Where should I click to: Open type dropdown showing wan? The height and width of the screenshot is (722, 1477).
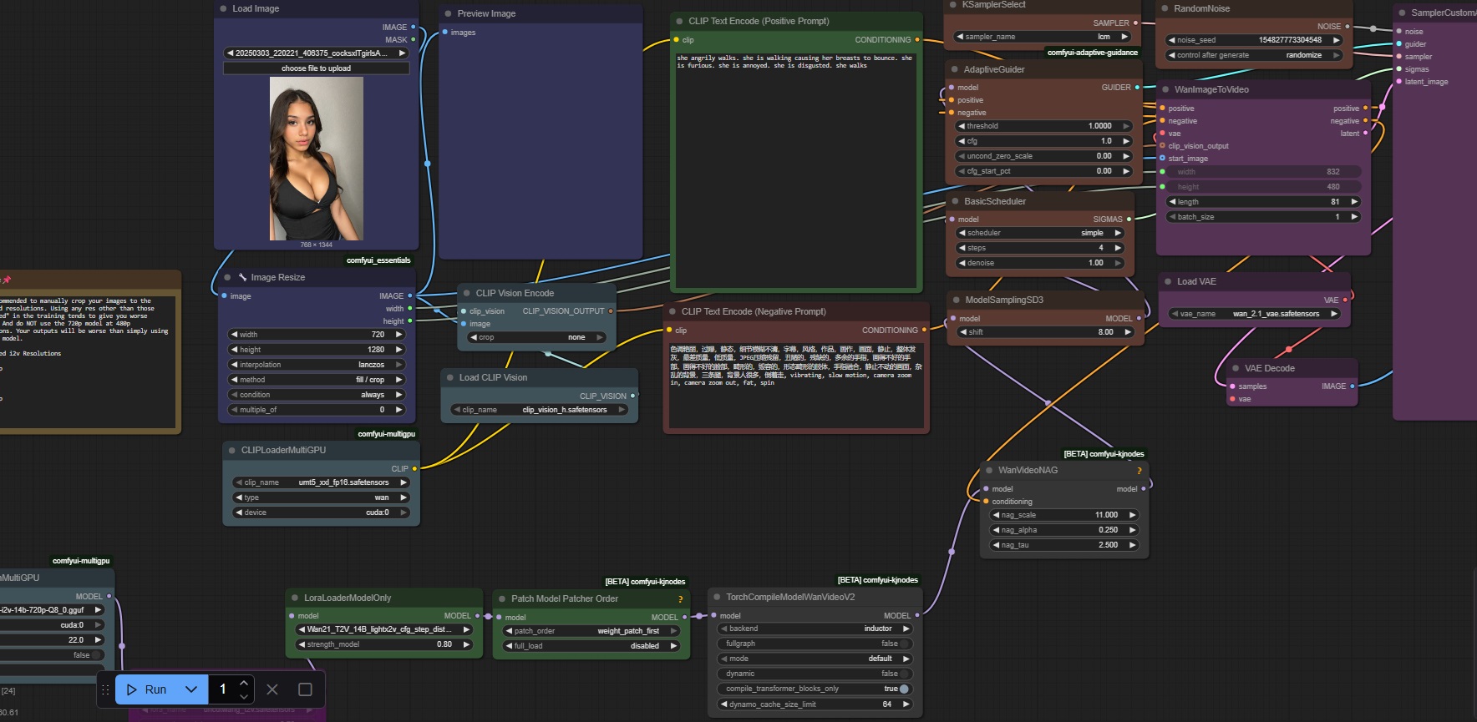321,497
